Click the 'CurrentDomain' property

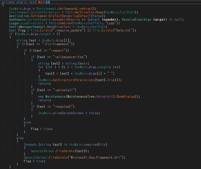point(39,20)
